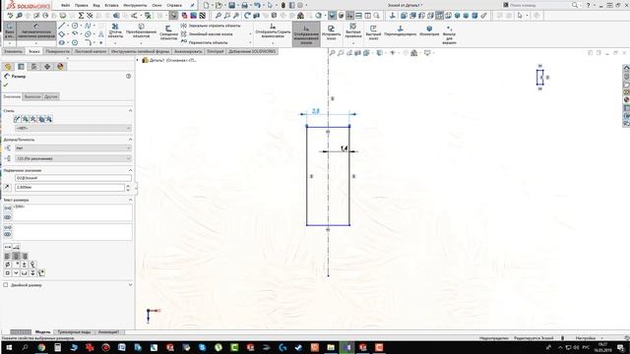Switch to the Трехмерные виды bottom tab
The width and height of the screenshot is (630, 354).
tap(74, 332)
